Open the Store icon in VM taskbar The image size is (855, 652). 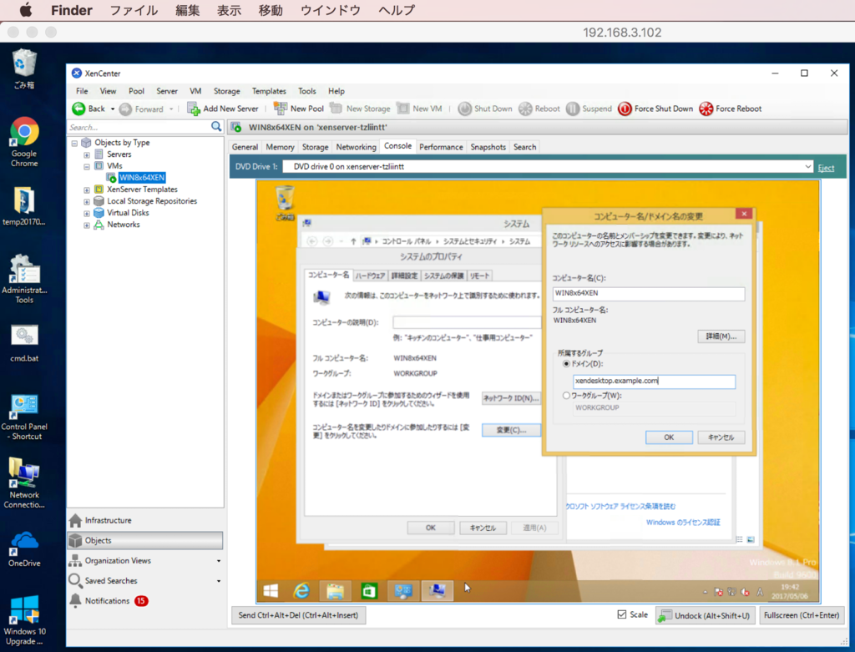click(369, 590)
